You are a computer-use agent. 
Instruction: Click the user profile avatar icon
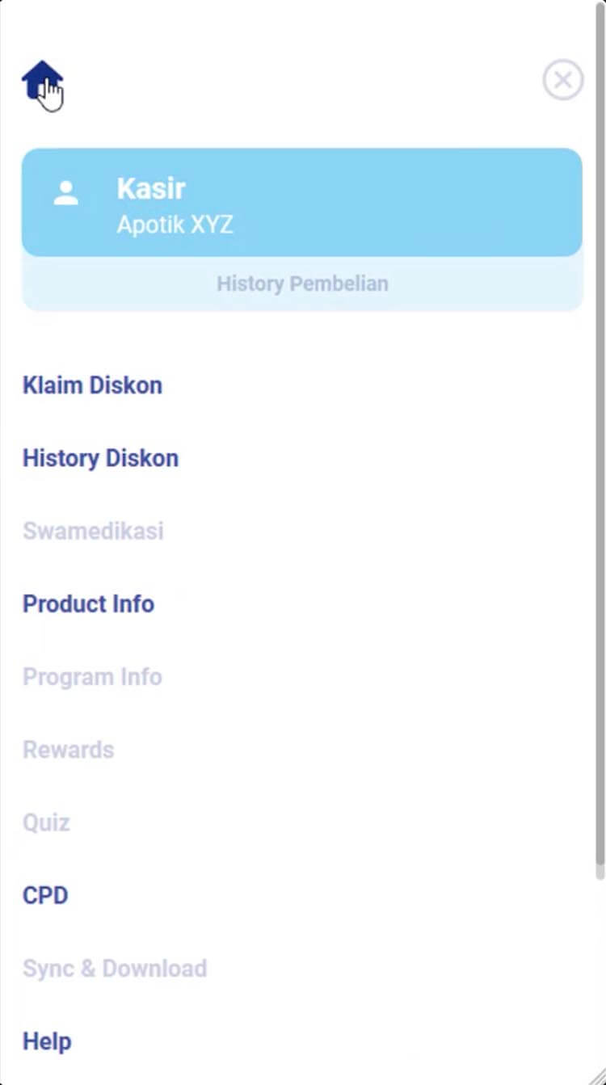[x=65, y=193]
